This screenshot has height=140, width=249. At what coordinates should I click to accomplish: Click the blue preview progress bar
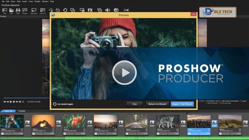point(26,98)
